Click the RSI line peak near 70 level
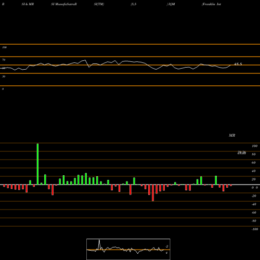The width and height of the screenshot is (260, 260). pos(85,60)
